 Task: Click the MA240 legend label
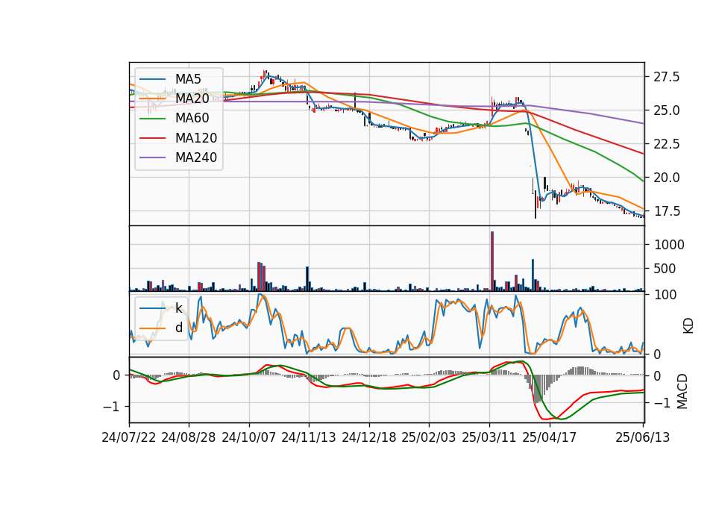[x=196, y=157]
